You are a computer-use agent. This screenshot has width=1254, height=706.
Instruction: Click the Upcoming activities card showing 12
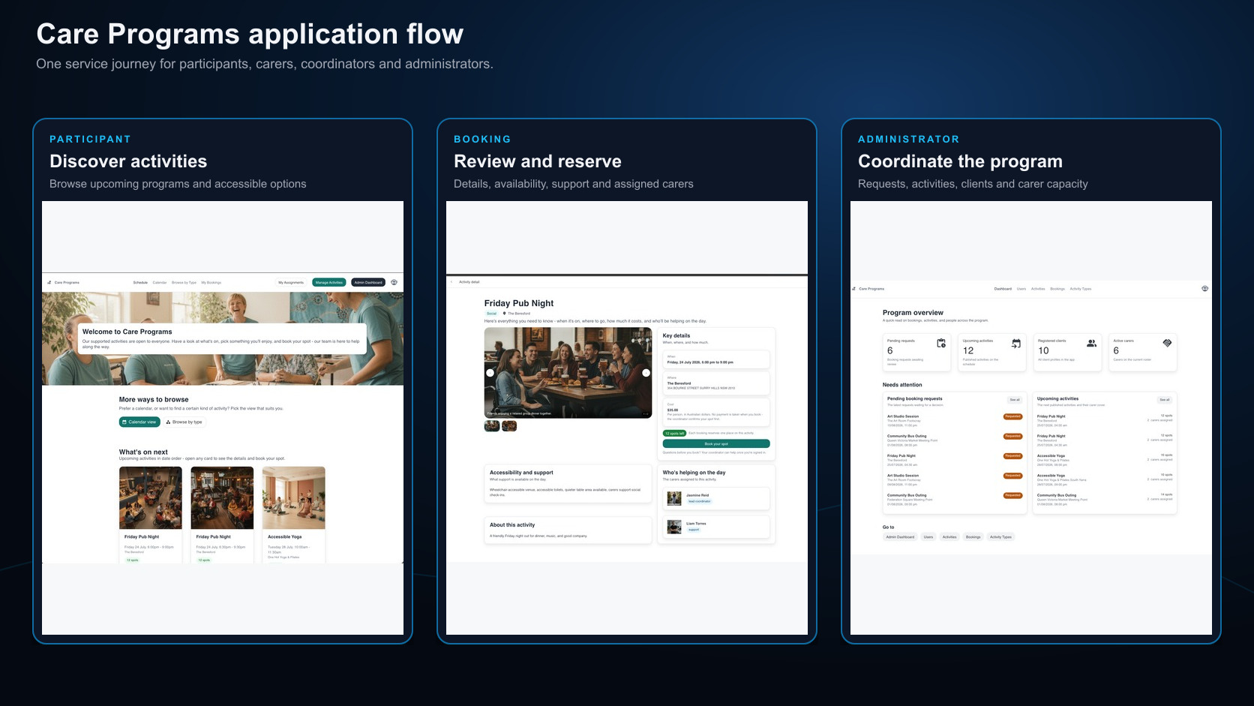pyautogui.click(x=992, y=353)
